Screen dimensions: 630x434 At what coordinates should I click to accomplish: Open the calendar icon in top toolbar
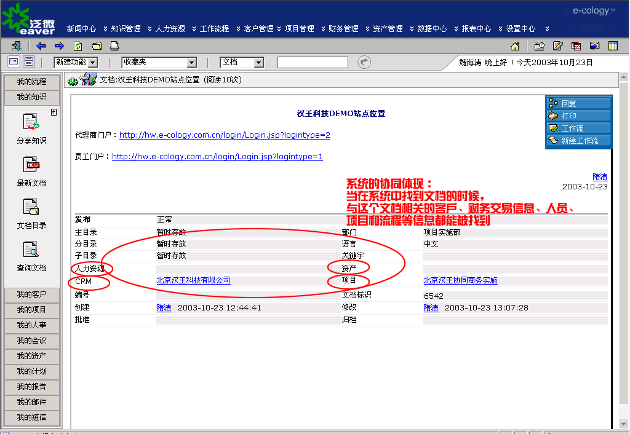576,46
